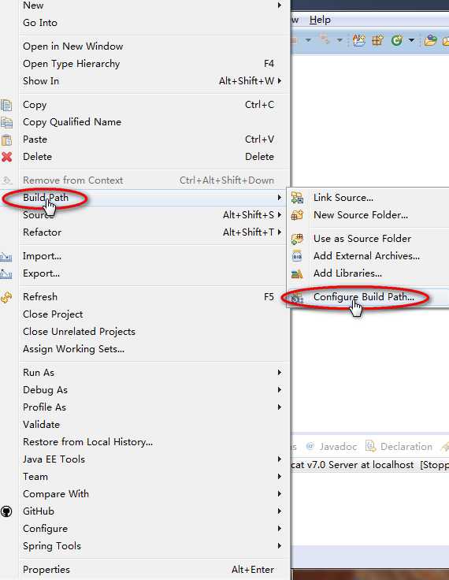This screenshot has width=449, height=580.
Task: Click the Paste clipboard icon
Action: click(6, 139)
